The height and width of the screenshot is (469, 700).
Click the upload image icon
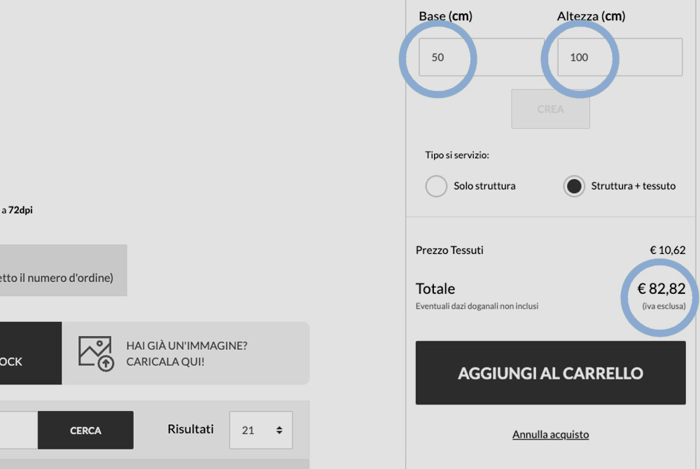[96, 353]
